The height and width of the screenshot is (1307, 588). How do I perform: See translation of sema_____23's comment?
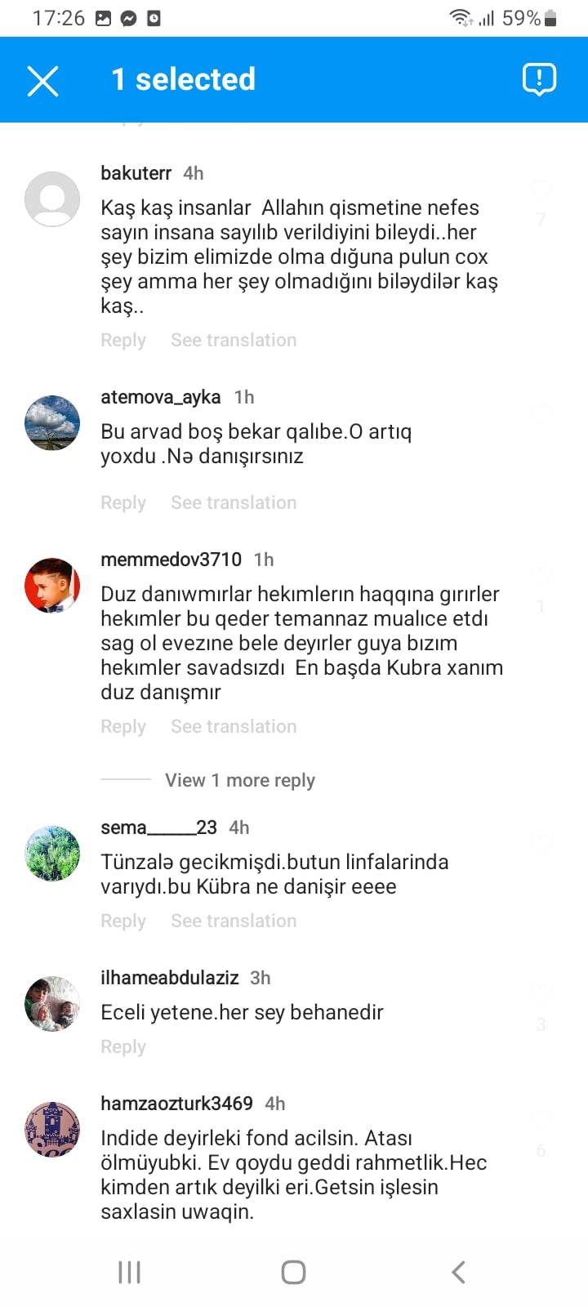point(234,921)
